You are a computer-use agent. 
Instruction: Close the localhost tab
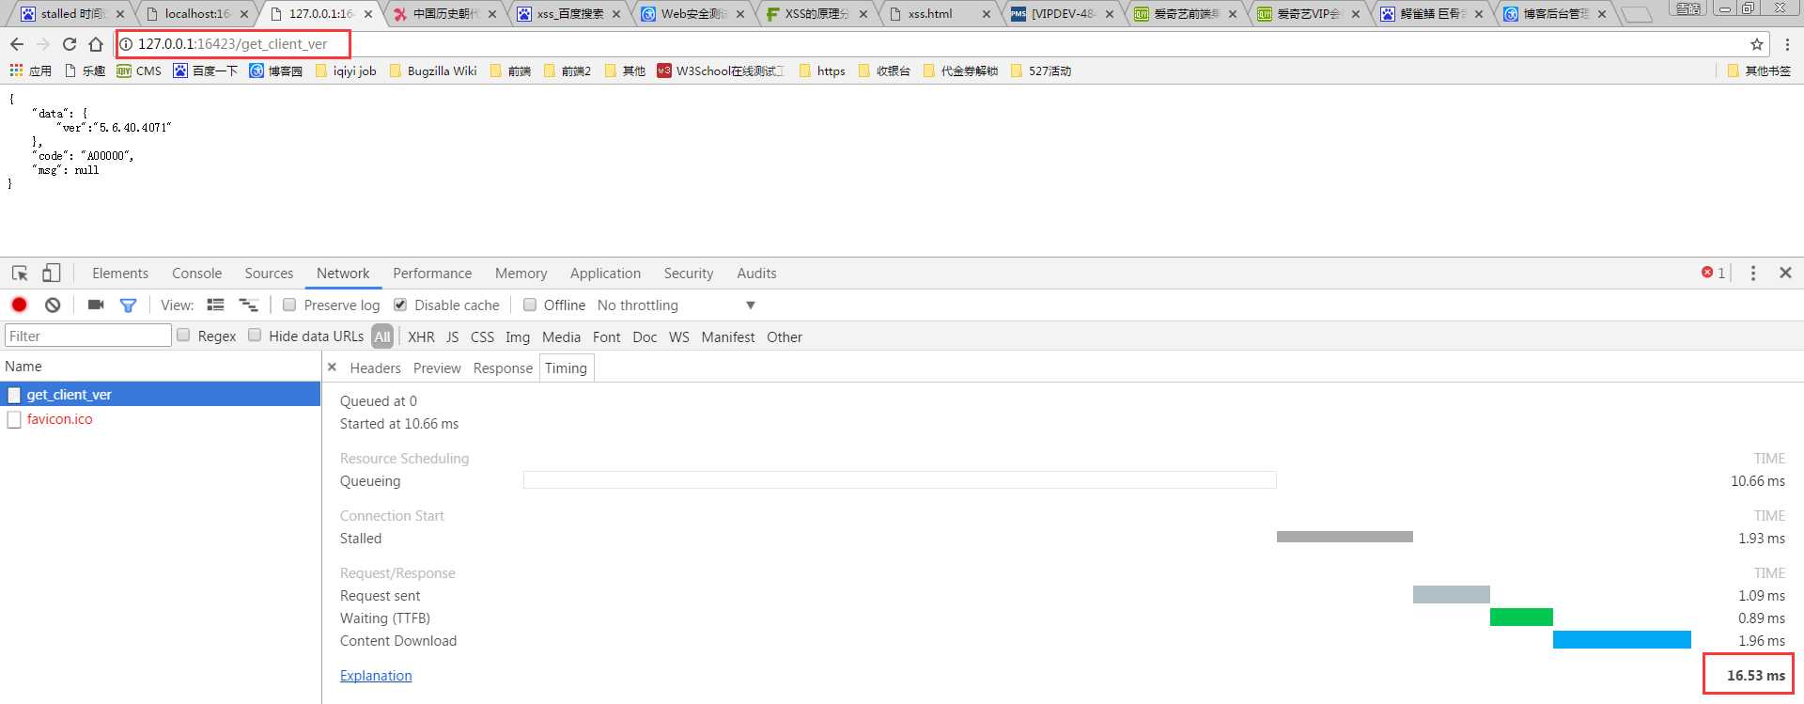[x=244, y=14]
